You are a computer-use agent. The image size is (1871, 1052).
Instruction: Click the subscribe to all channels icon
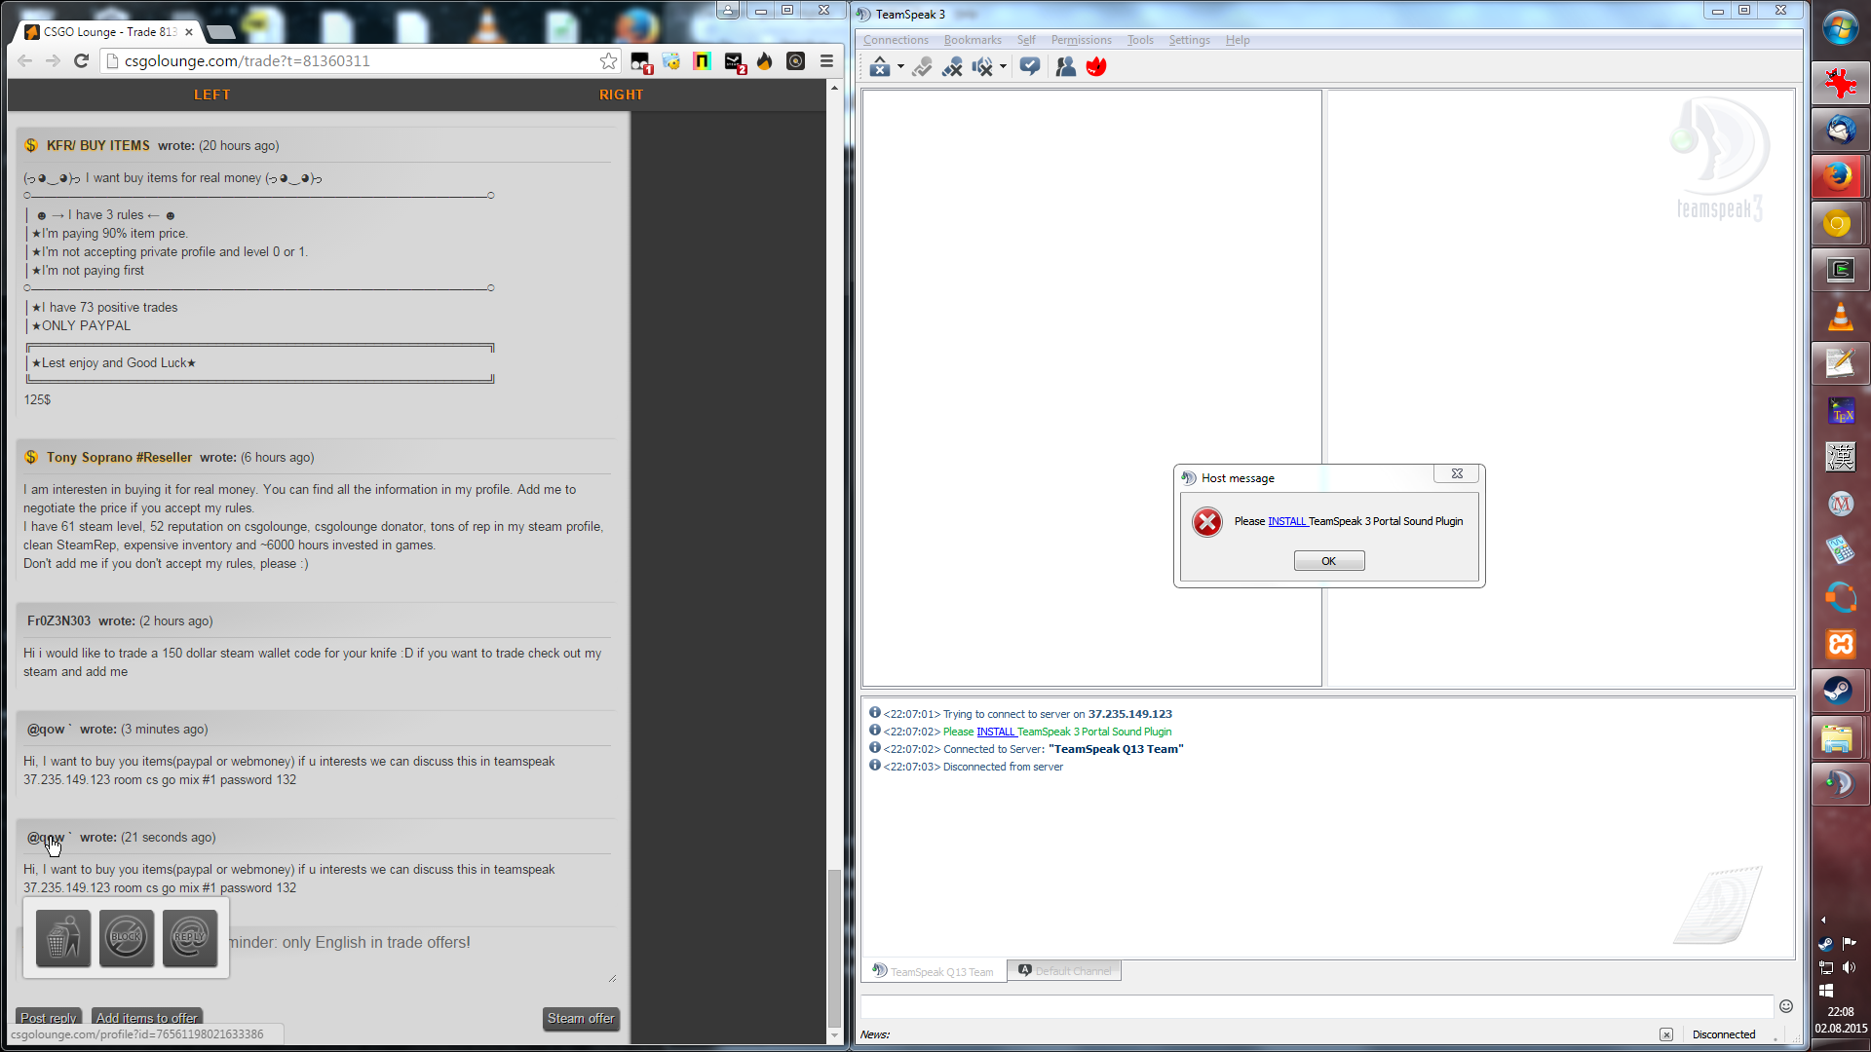[x=1030, y=66]
